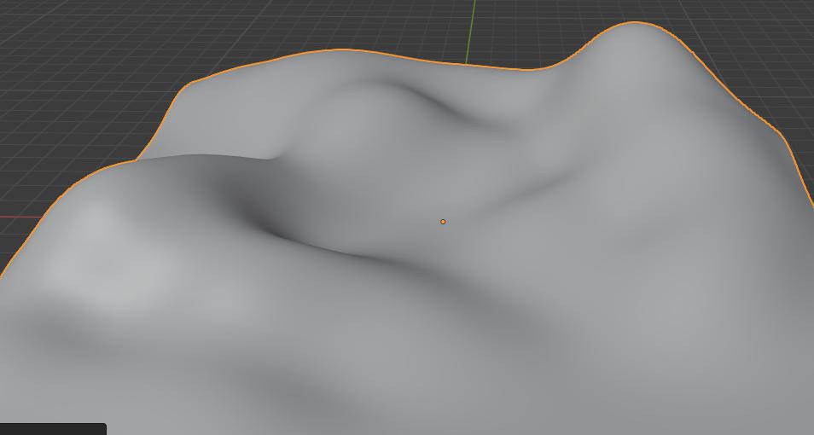814x435 pixels.
Task: Click the dark panel in the bottom-left corner
Action: 52,428
